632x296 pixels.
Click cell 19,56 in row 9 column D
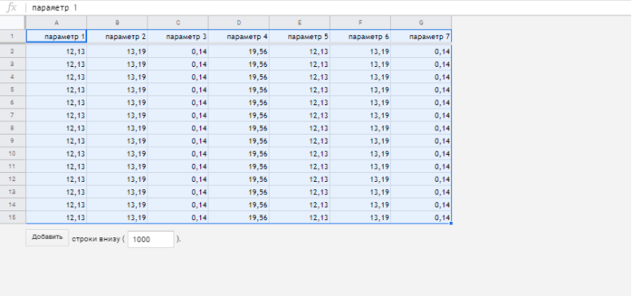(239, 141)
